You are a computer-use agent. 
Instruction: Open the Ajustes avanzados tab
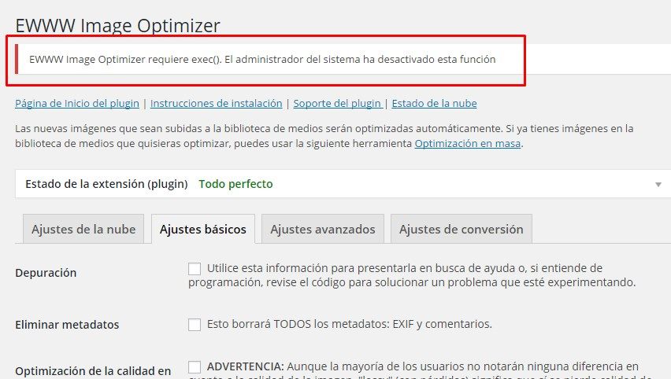point(323,229)
